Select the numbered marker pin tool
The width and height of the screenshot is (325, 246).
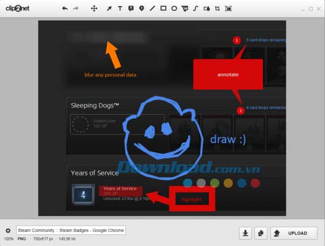[x=141, y=9]
